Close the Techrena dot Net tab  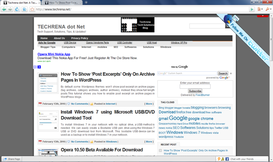click(39, 3)
